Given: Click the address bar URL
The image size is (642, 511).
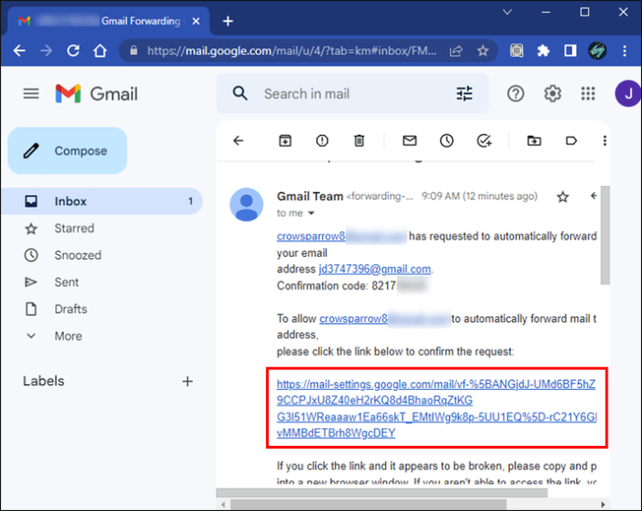Looking at the screenshot, I should pos(291,51).
